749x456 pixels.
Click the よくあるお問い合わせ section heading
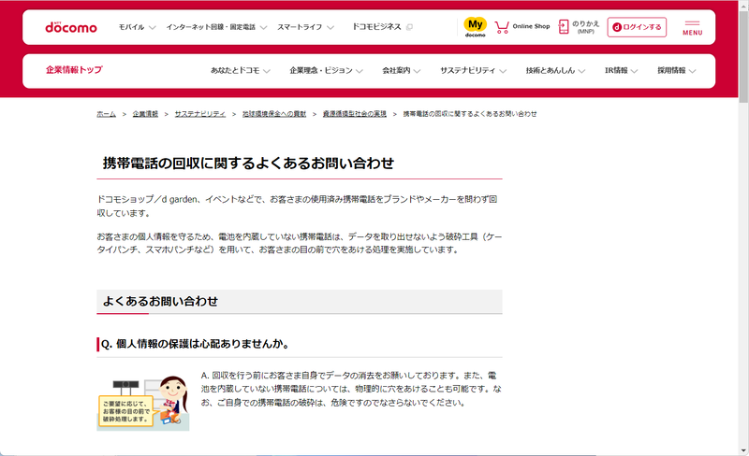(160, 301)
